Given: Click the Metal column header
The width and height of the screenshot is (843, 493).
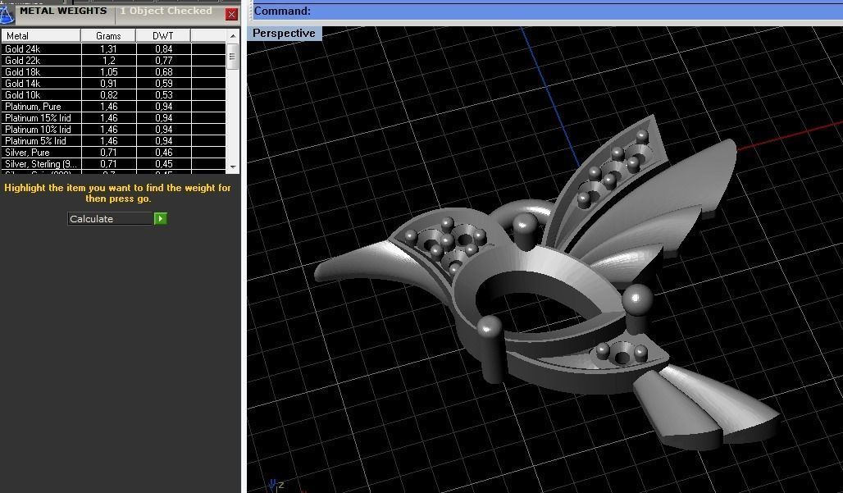Looking at the screenshot, I should [x=41, y=36].
